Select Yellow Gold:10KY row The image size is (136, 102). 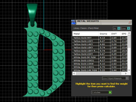[x=100, y=41]
